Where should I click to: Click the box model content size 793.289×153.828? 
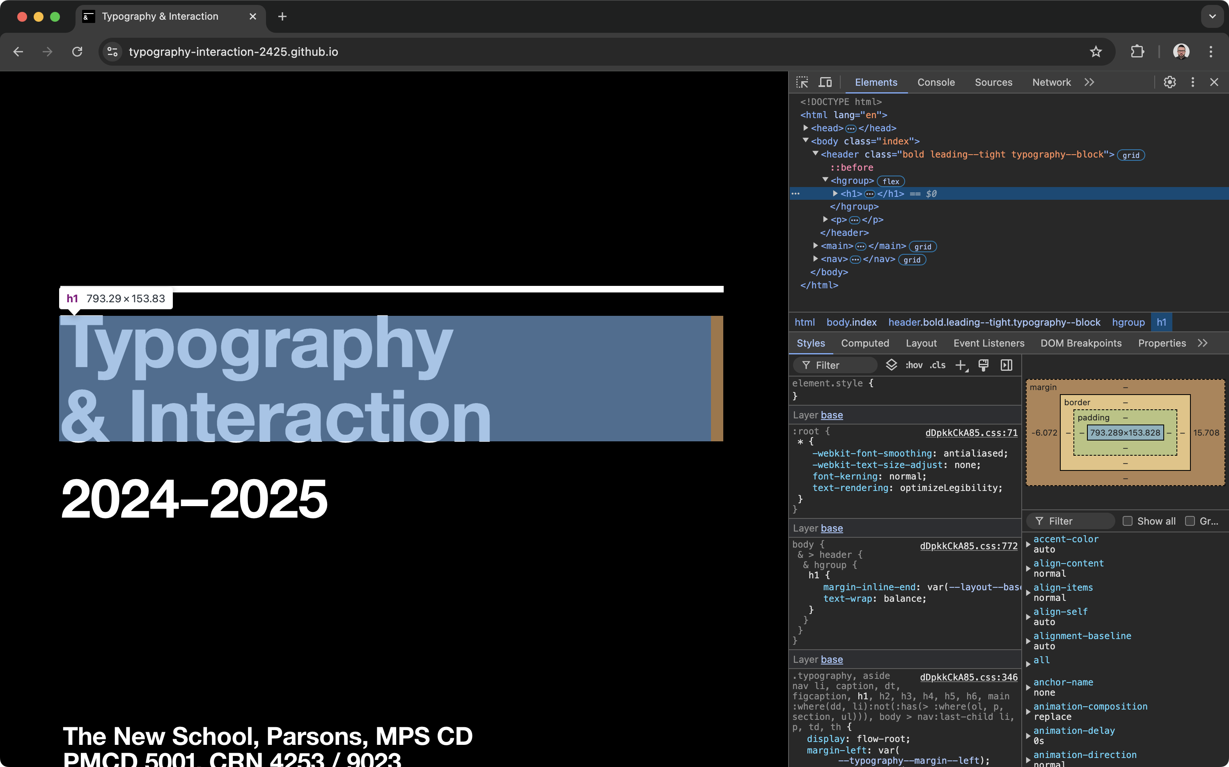(x=1125, y=433)
